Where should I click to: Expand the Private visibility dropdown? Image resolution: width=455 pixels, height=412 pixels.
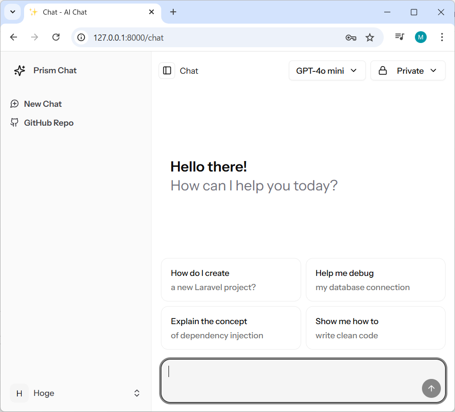(x=408, y=71)
